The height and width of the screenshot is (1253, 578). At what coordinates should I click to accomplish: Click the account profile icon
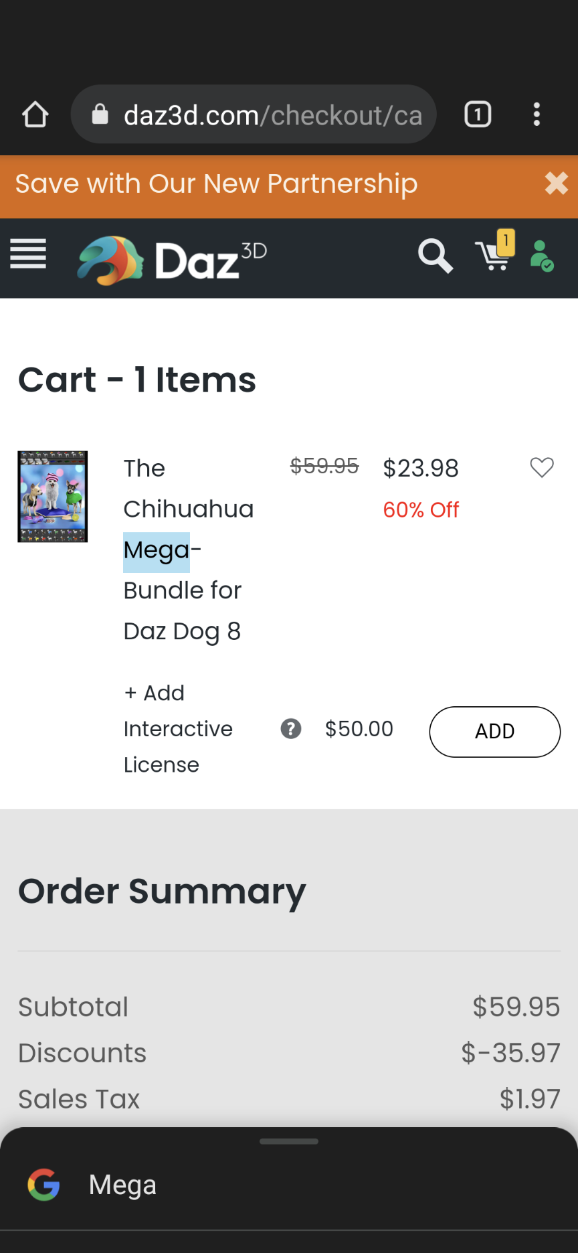click(x=541, y=257)
